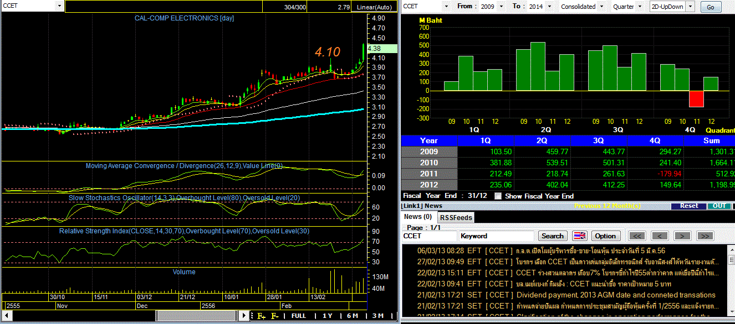
Task: Click the news Search button
Action: click(x=553, y=236)
